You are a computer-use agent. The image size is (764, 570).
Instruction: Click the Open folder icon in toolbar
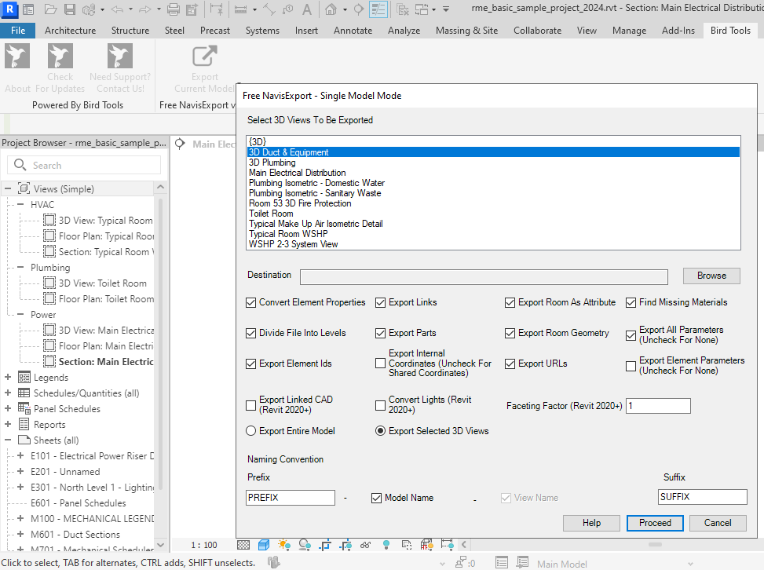pos(50,10)
